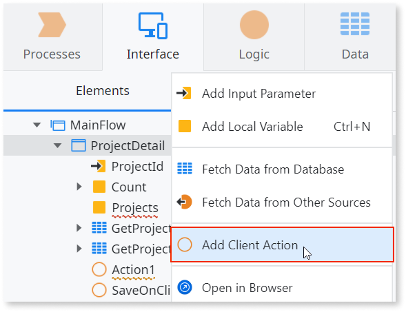Image resolution: width=406 pixels, height=312 pixels.
Task: Open the Data tab table icon
Action: click(x=355, y=24)
